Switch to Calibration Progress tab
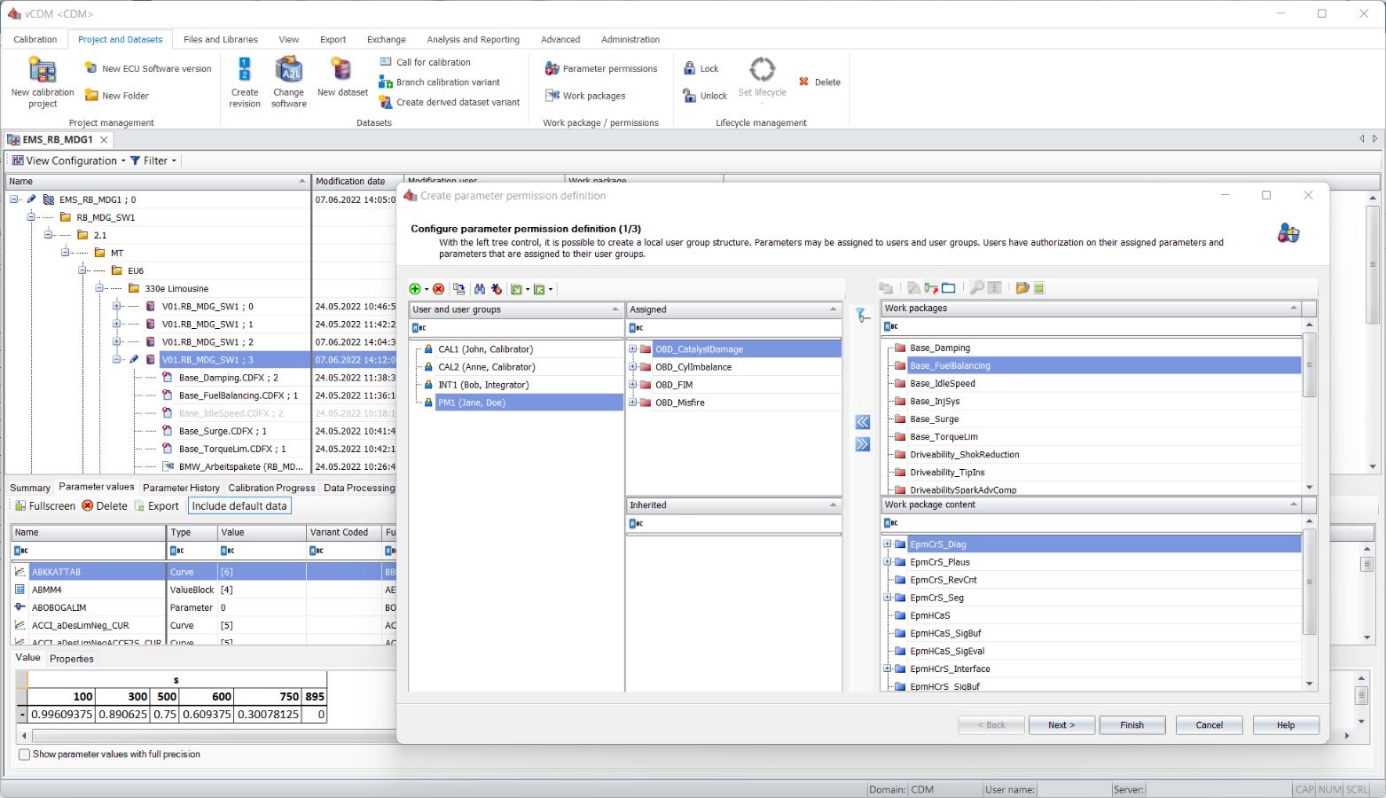This screenshot has width=1386, height=798. (271, 488)
